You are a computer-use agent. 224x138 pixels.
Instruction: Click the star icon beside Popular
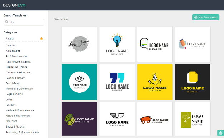click(x=42, y=38)
